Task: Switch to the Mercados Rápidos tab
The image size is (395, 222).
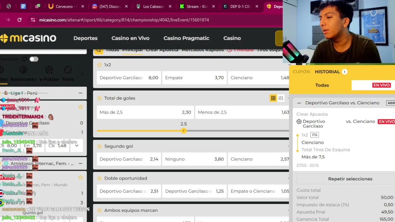Action: click(203, 50)
